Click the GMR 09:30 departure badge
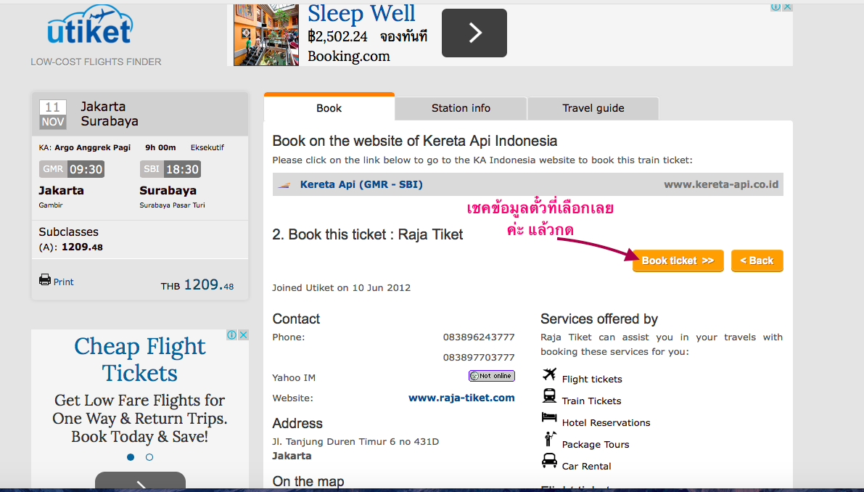Image resolution: width=864 pixels, height=492 pixels. [72, 169]
